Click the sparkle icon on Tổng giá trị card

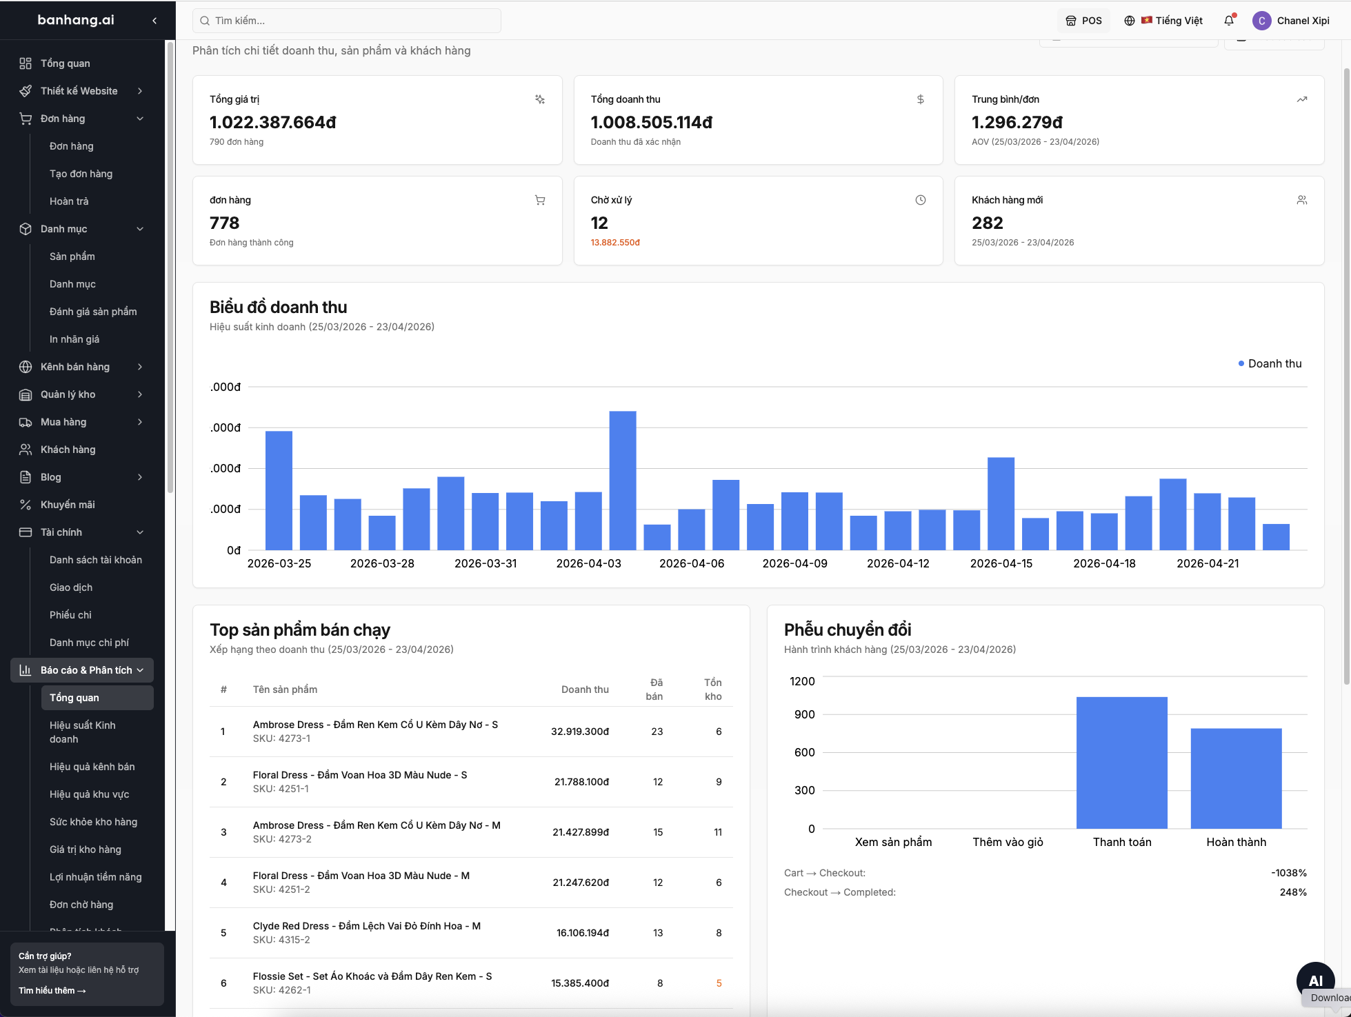[x=540, y=99]
